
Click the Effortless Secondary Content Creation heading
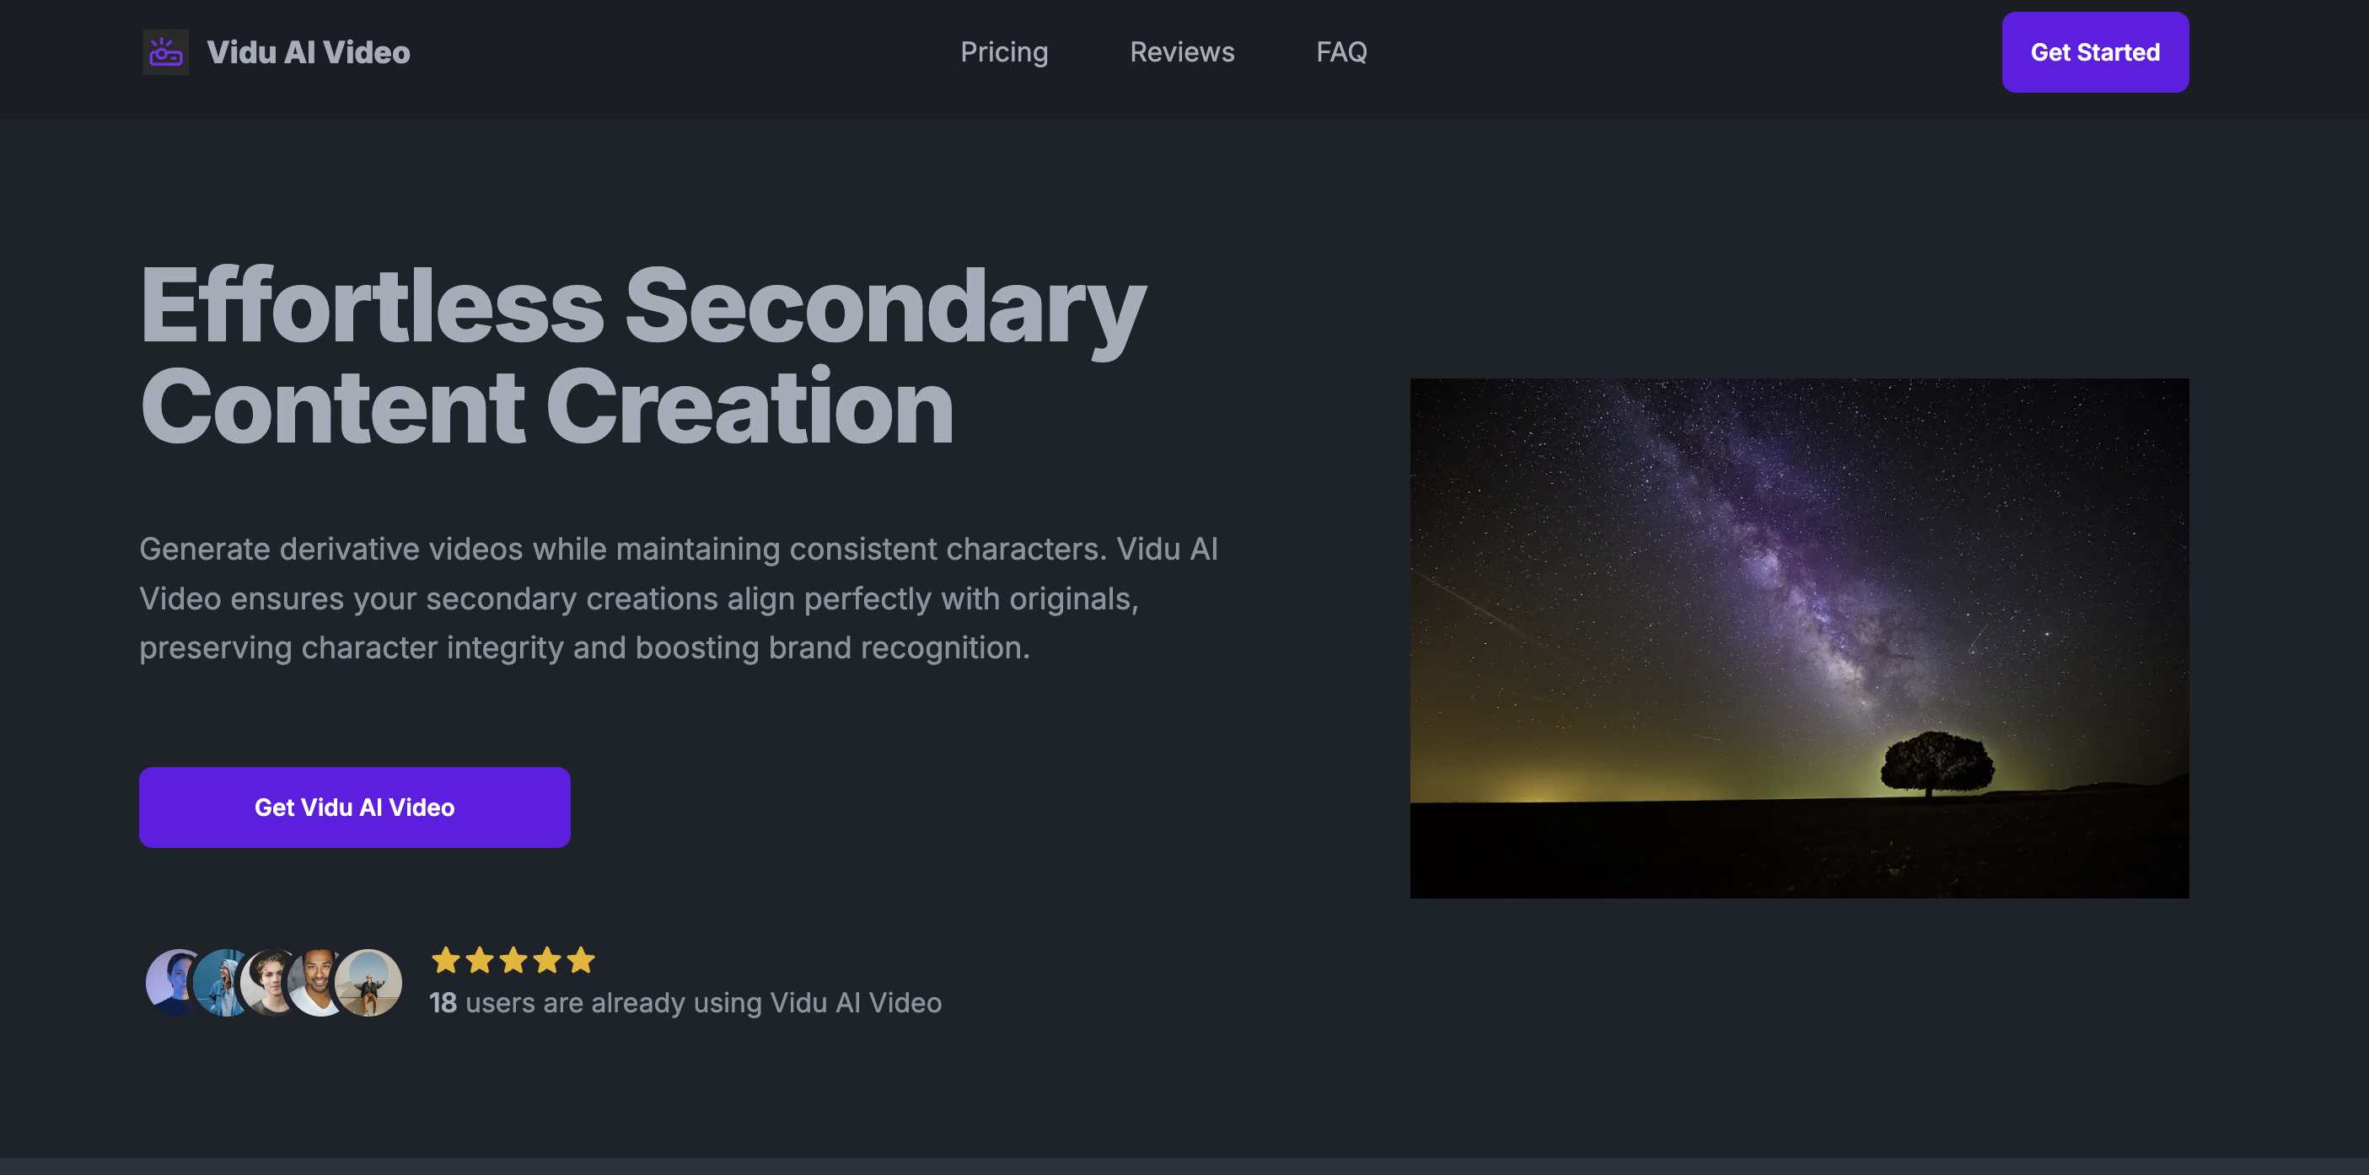coord(642,355)
